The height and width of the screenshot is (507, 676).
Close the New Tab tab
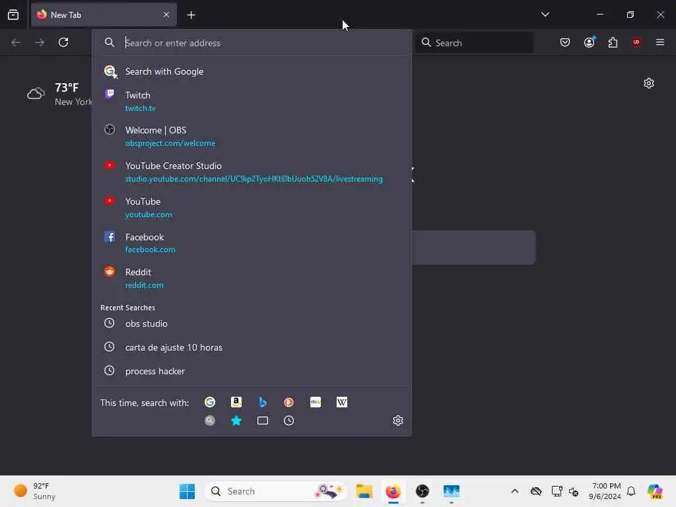tap(166, 15)
